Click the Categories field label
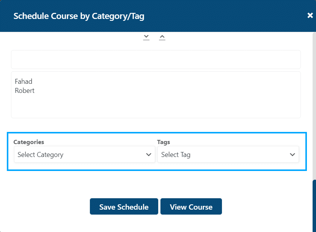 click(x=28, y=142)
